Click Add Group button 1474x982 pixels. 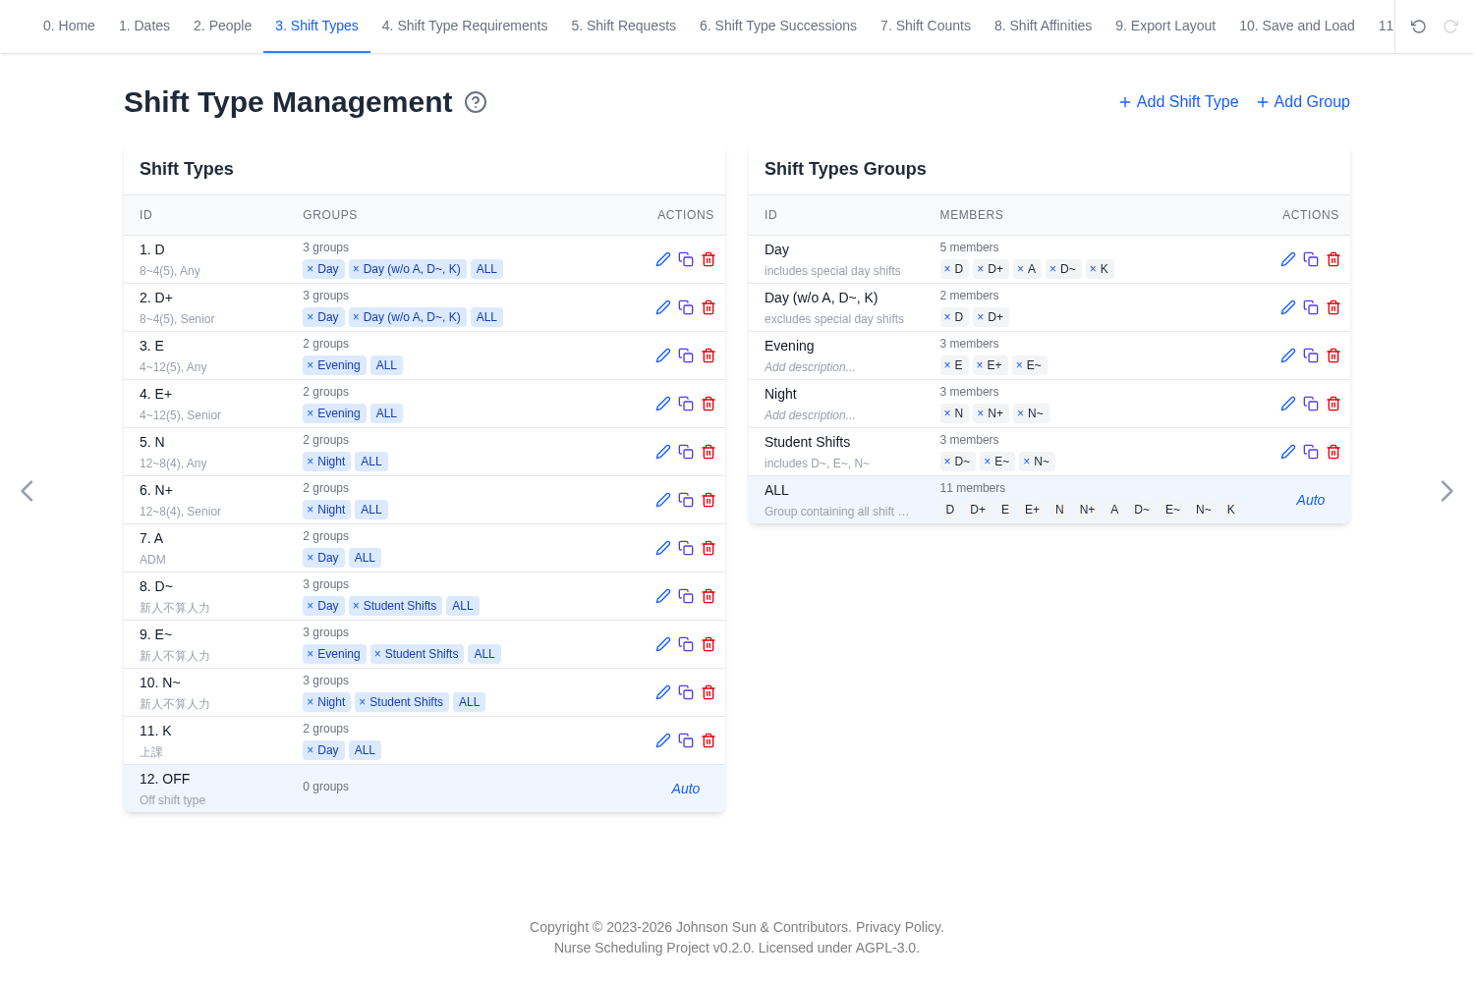point(1303,102)
